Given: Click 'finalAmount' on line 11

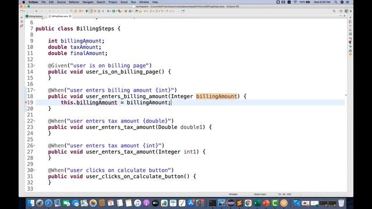Looking at the screenshot, I should point(88,53).
